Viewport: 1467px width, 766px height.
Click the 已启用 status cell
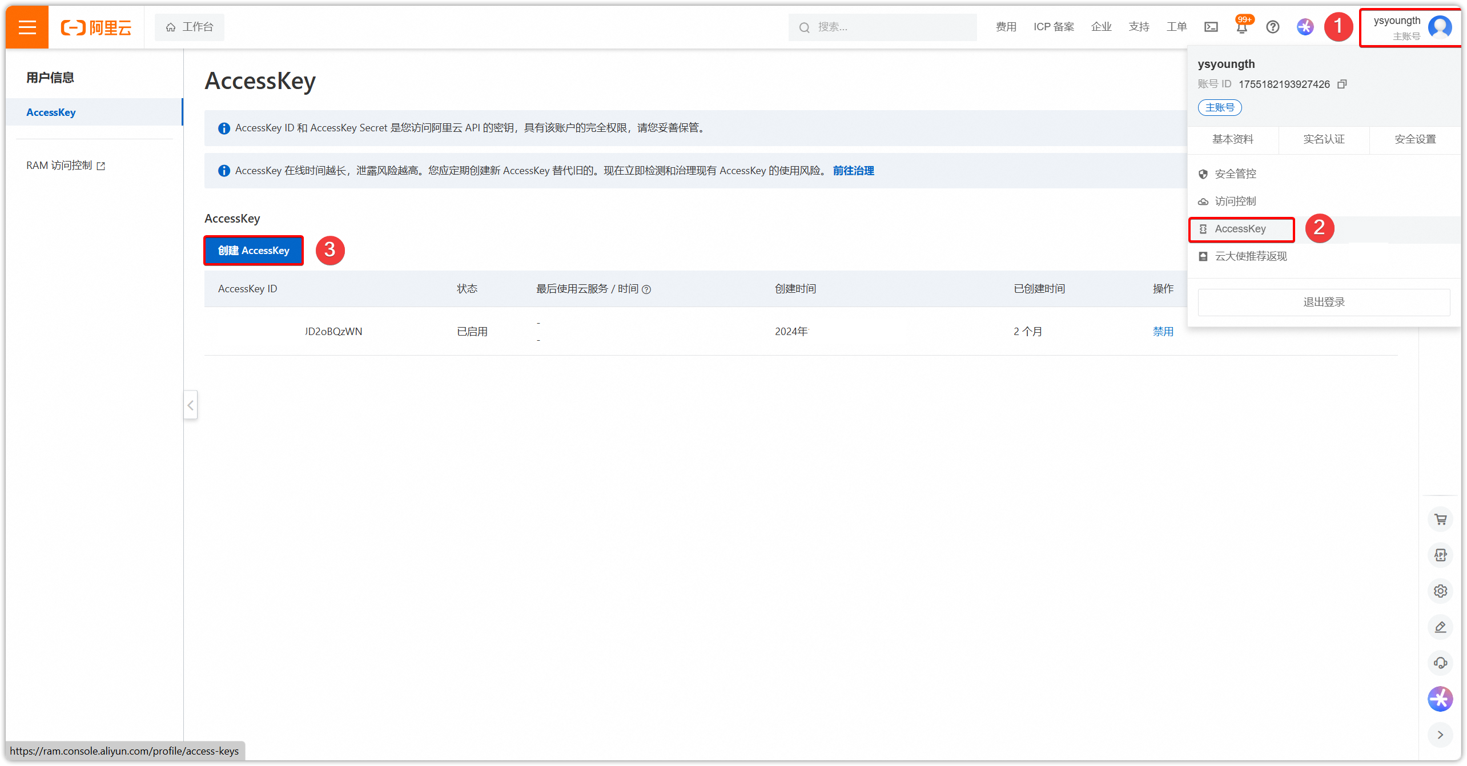(x=472, y=331)
